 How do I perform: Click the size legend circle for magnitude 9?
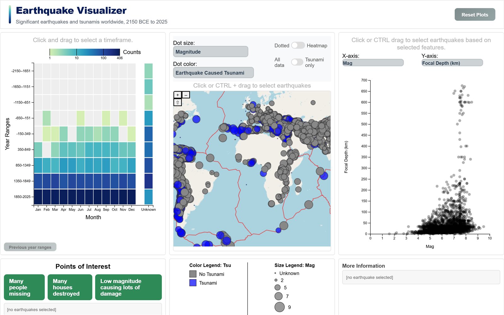point(279,307)
